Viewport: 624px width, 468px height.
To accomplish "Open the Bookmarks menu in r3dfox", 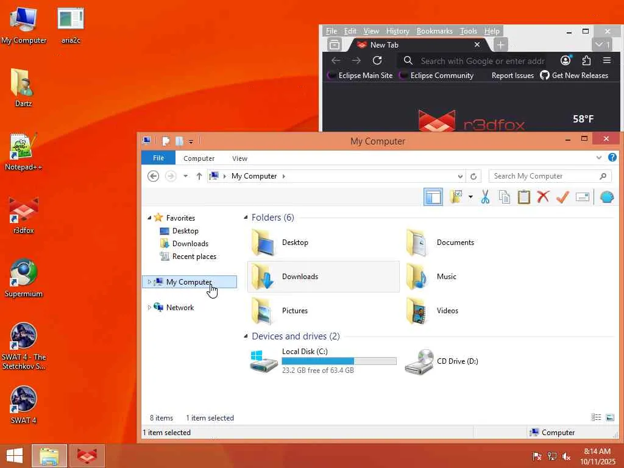I will [434, 31].
